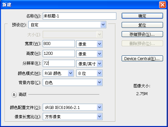The image size is (168, 127).
Task: Click the 名称(N): label
Action: (34, 16)
